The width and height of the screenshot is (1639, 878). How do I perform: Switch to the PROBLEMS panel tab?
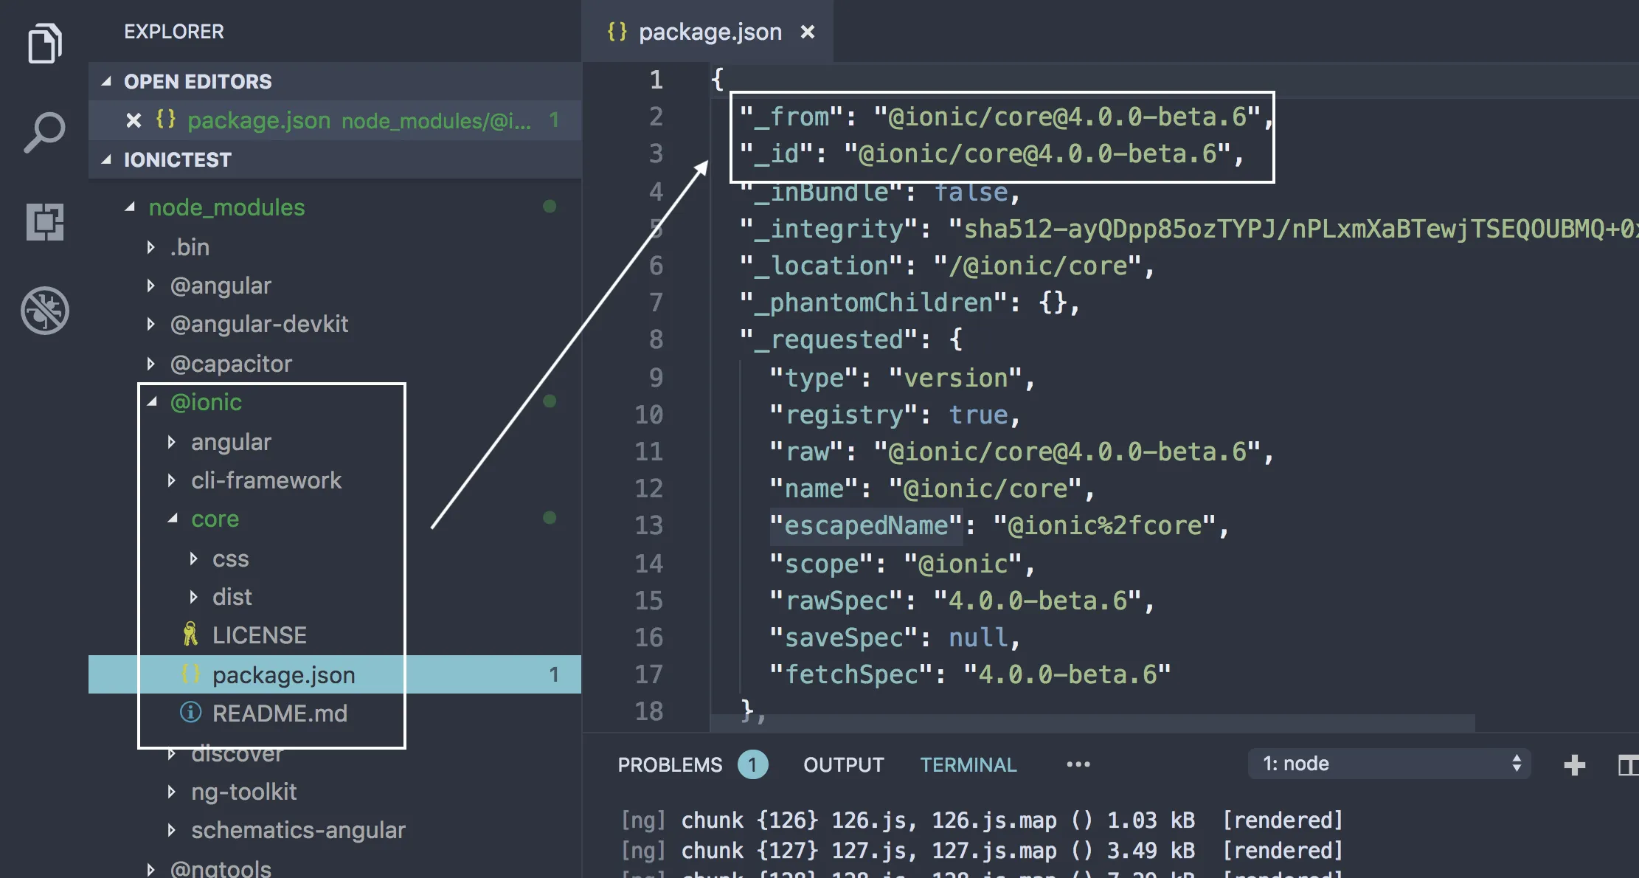click(670, 765)
